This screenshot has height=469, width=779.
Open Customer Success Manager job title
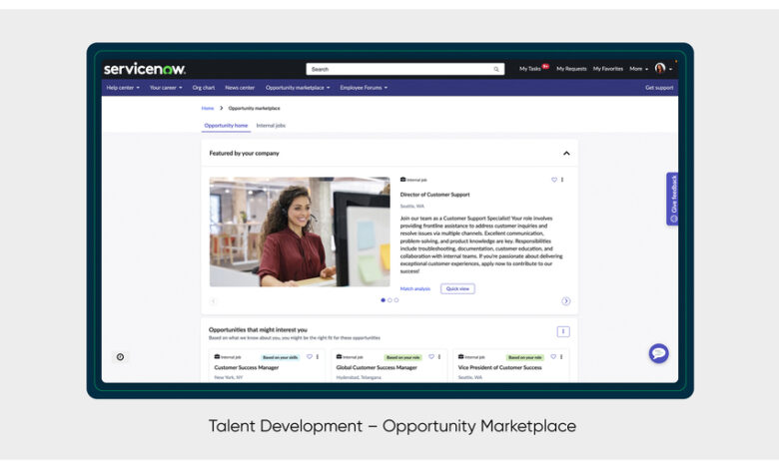pos(247,368)
